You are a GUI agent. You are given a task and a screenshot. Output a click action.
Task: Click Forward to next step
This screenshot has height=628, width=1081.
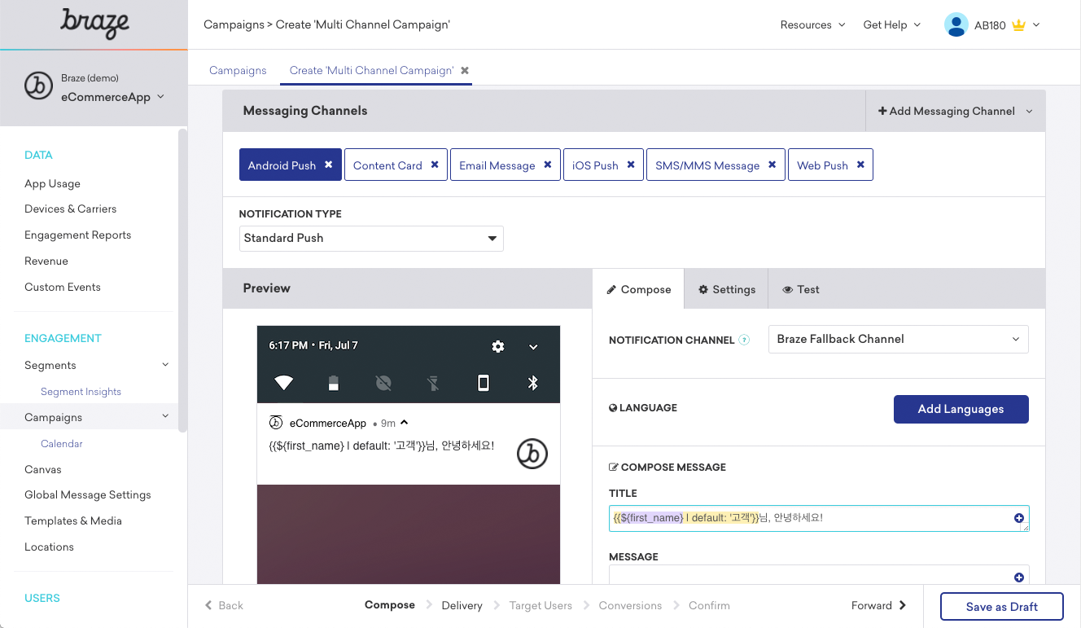click(879, 605)
